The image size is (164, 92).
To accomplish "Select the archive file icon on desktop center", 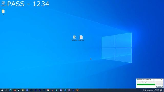I will click(x=75, y=38).
